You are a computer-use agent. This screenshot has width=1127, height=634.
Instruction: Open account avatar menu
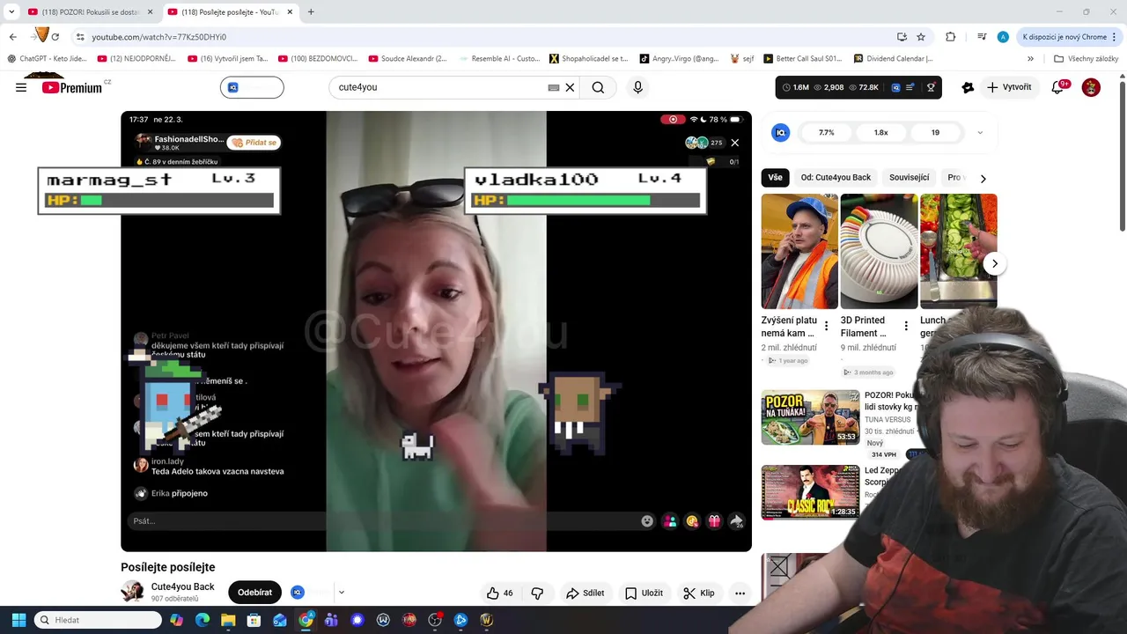pos(1091,87)
